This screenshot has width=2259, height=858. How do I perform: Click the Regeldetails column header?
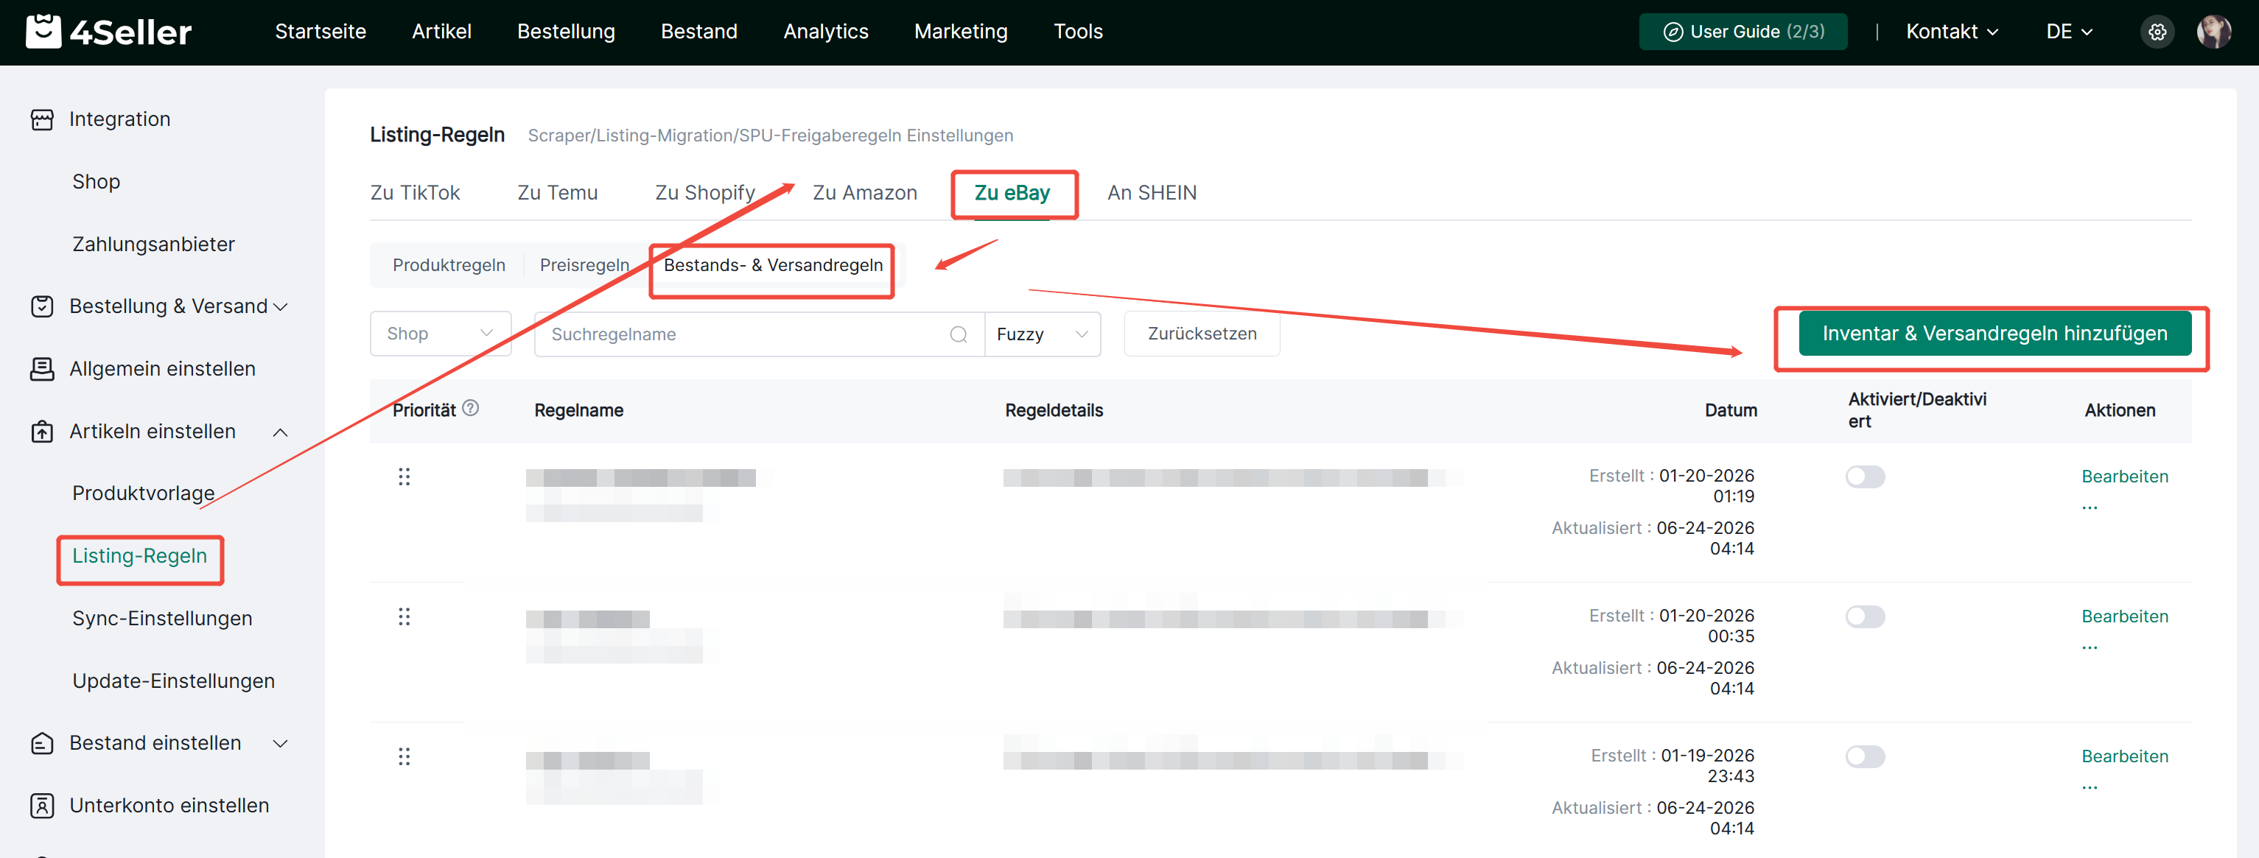tap(1053, 410)
